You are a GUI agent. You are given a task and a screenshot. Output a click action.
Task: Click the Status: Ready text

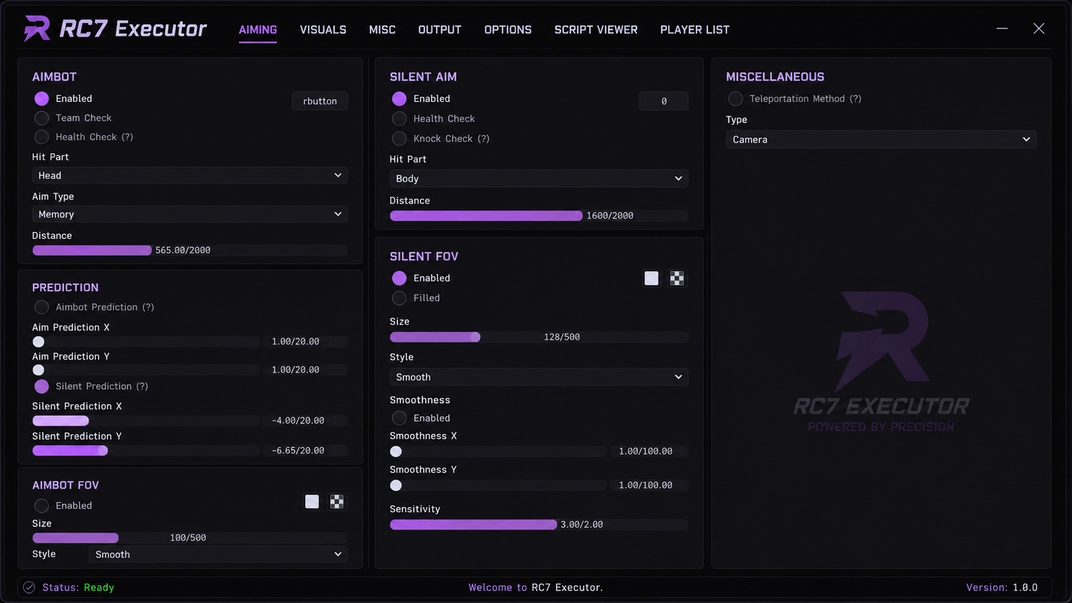(x=78, y=588)
